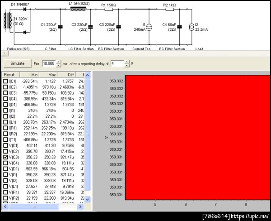Select the C Filter section label
The height and width of the screenshot is (221, 271).
point(51,49)
